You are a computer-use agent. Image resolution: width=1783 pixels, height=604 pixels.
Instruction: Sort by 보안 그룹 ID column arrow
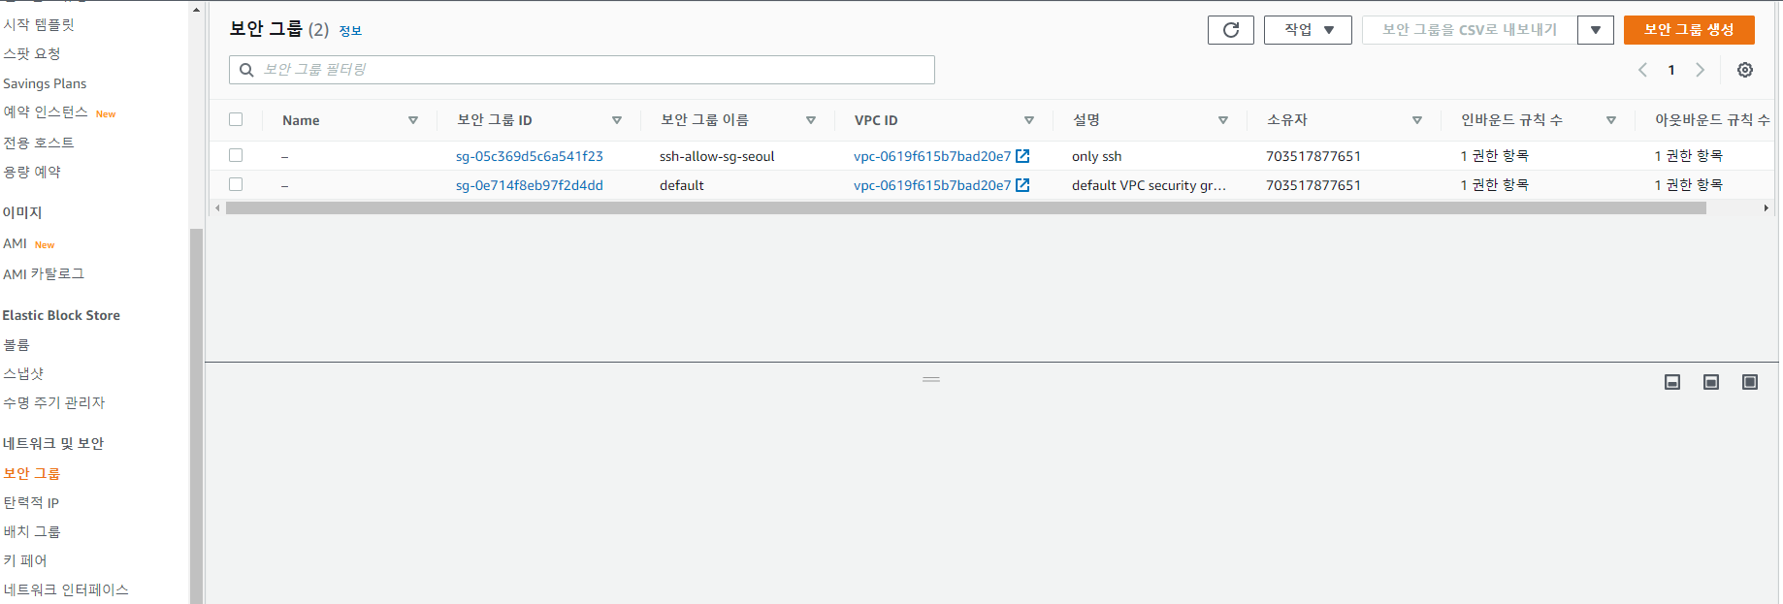pos(617,120)
